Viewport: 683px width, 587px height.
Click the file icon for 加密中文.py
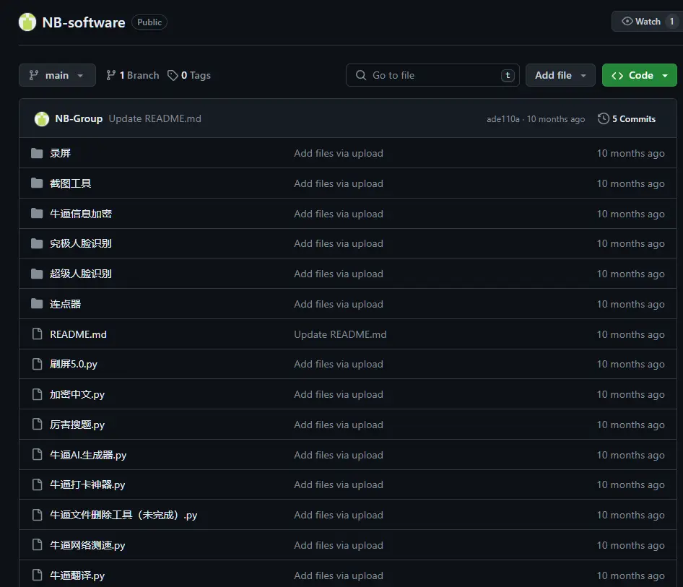tap(38, 394)
